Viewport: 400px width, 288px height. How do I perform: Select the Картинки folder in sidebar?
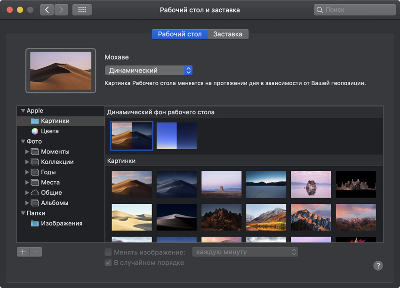[x=55, y=121]
